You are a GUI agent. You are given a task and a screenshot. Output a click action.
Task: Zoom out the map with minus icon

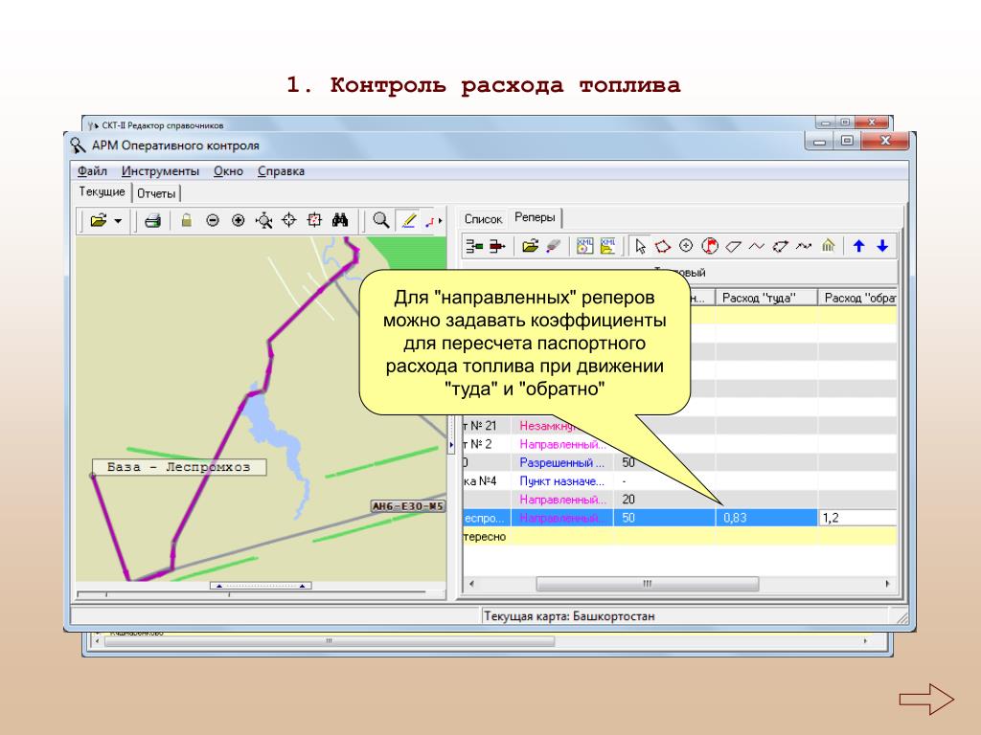[213, 221]
